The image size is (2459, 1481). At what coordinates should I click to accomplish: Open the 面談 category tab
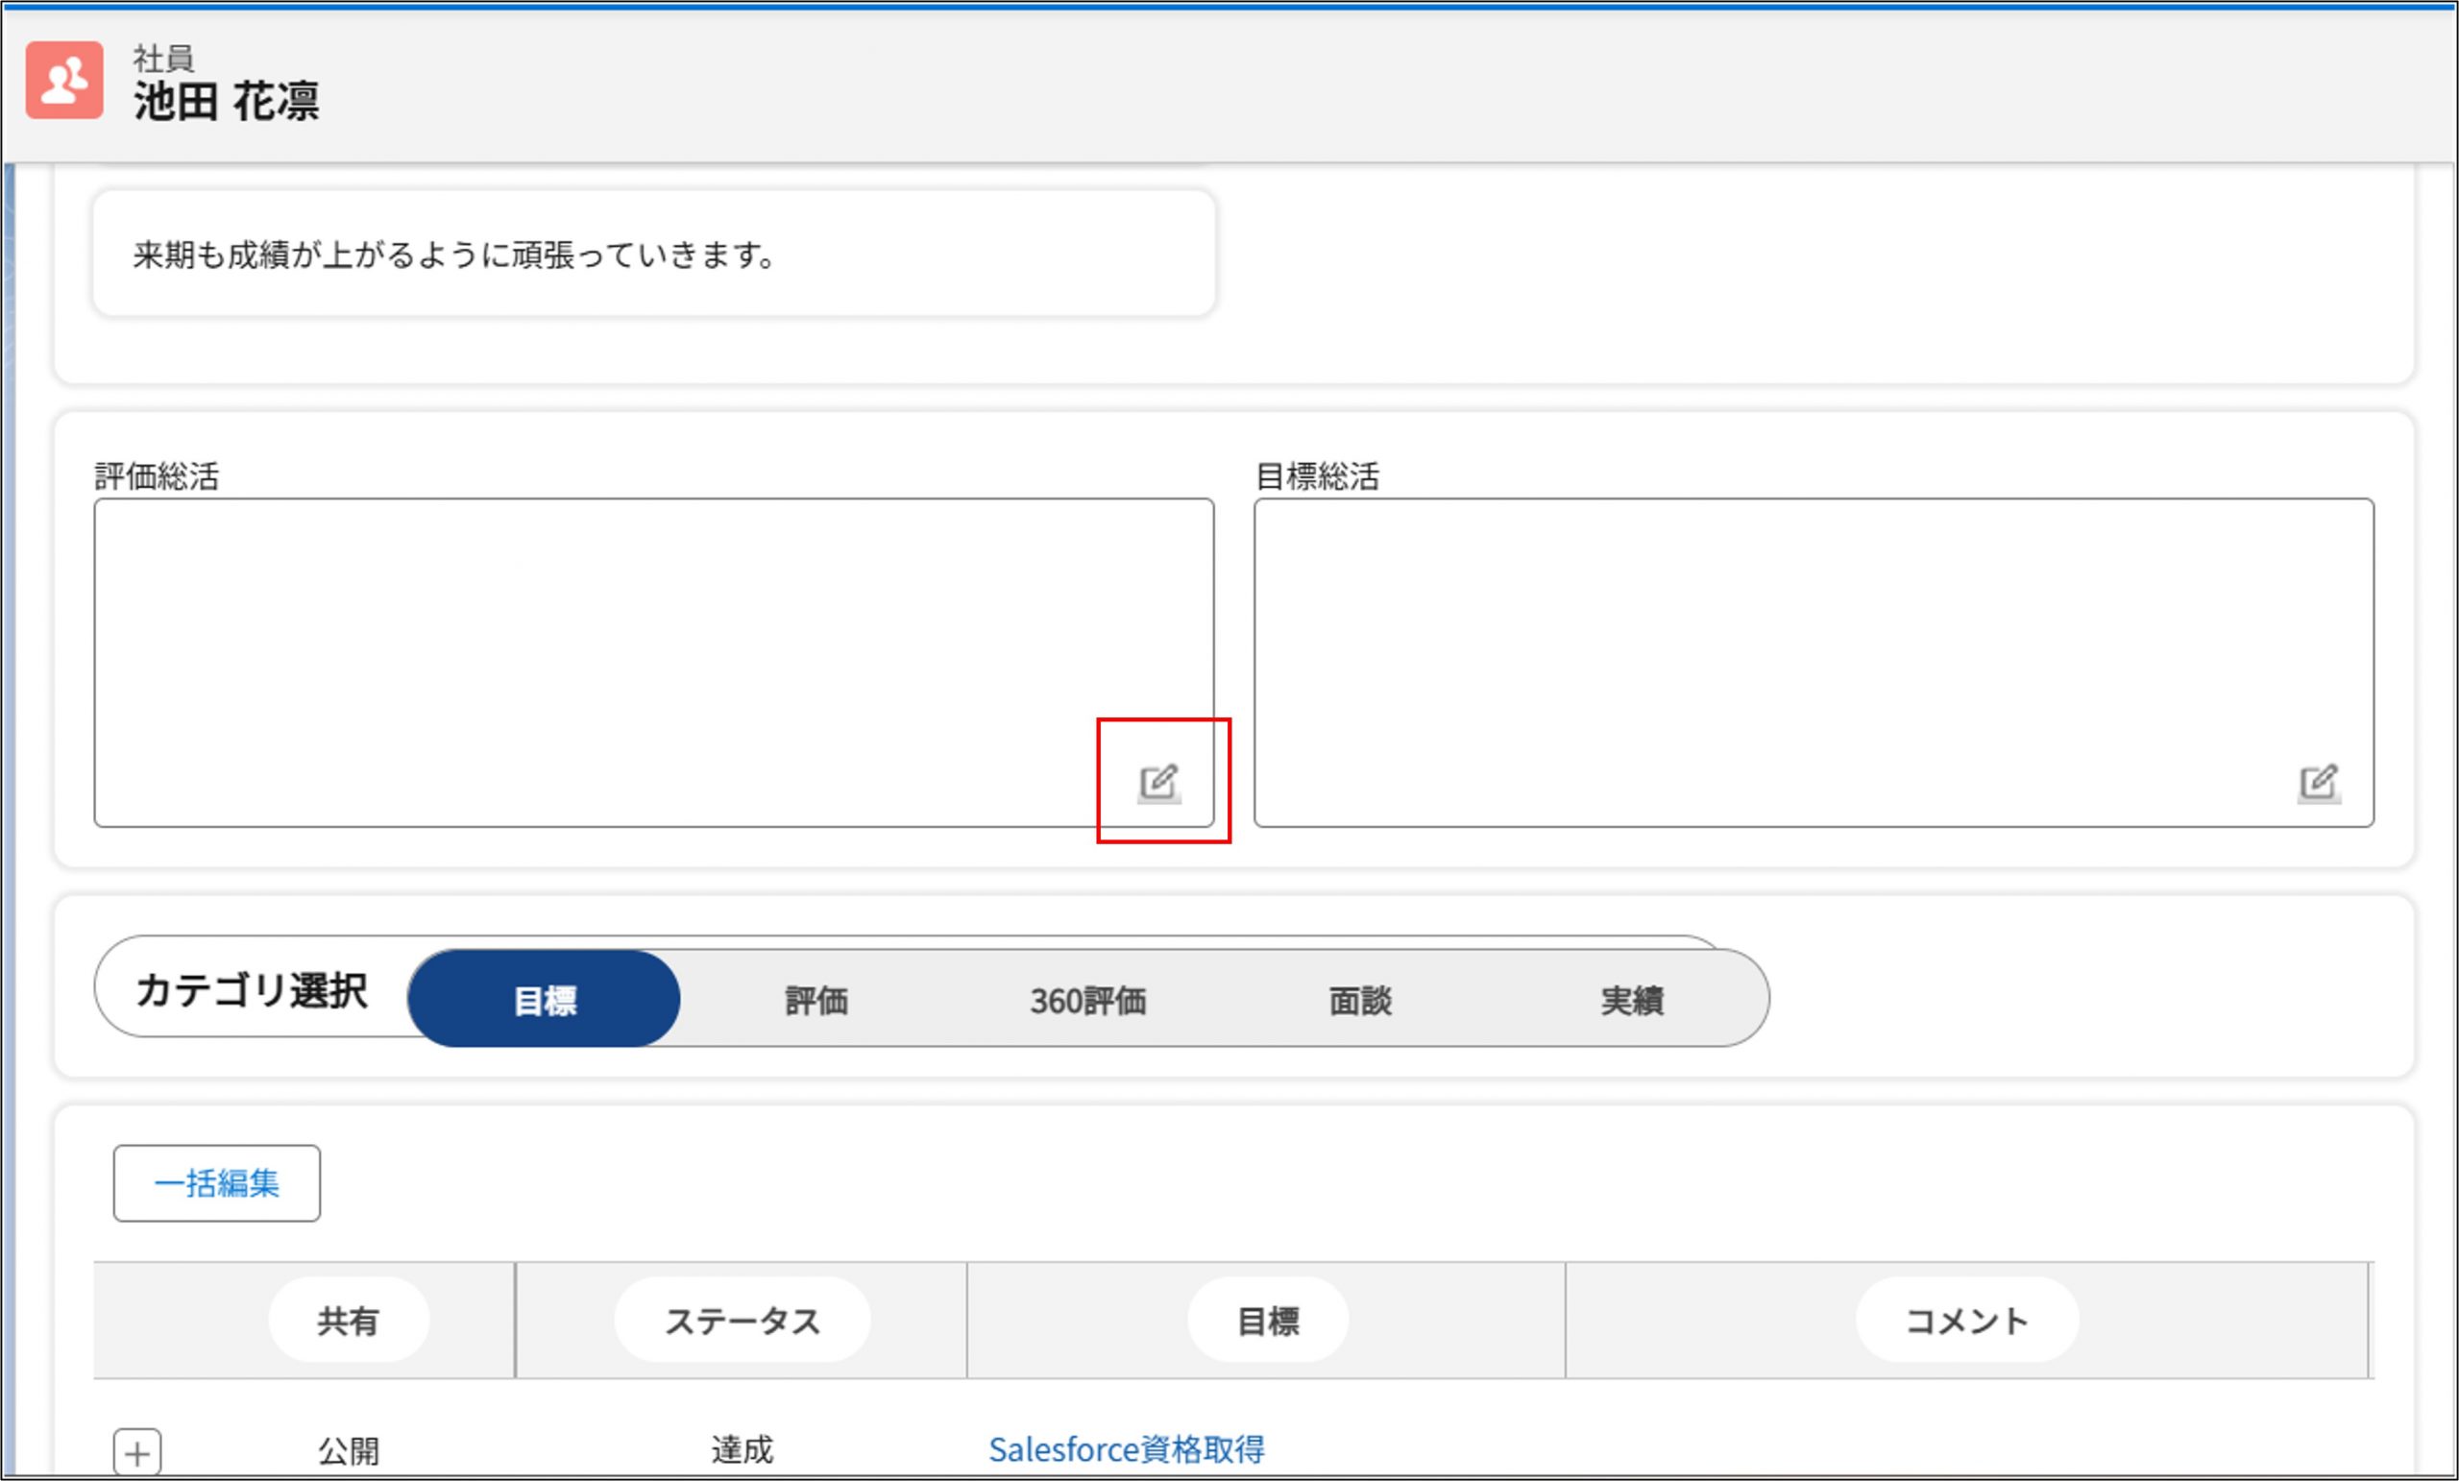1359,1000
